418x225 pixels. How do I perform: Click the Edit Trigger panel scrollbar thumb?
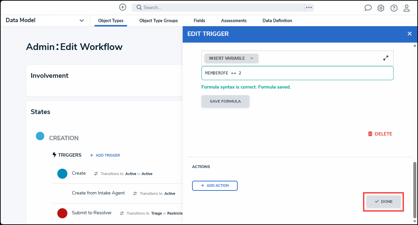(415, 189)
